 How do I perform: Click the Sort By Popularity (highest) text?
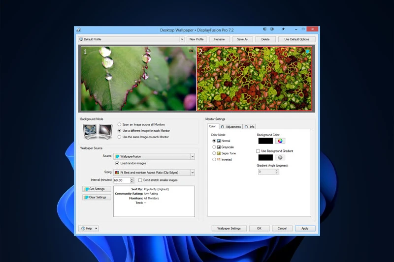tap(150, 189)
